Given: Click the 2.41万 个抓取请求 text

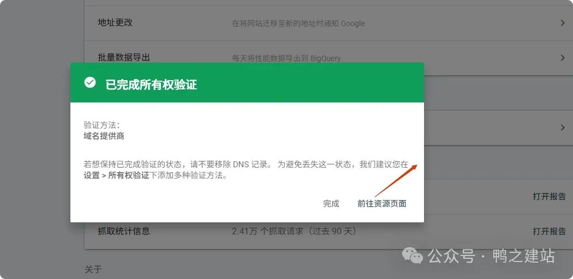Looking at the screenshot, I should coord(294,231).
